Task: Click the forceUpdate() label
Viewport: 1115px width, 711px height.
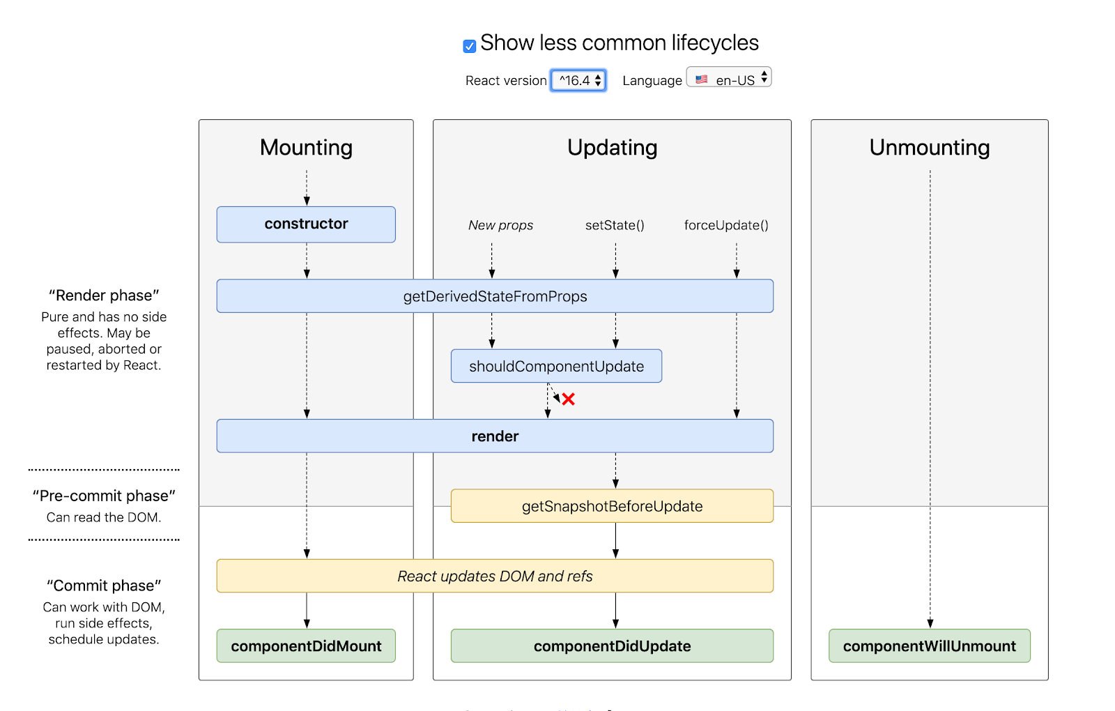Action: (725, 224)
